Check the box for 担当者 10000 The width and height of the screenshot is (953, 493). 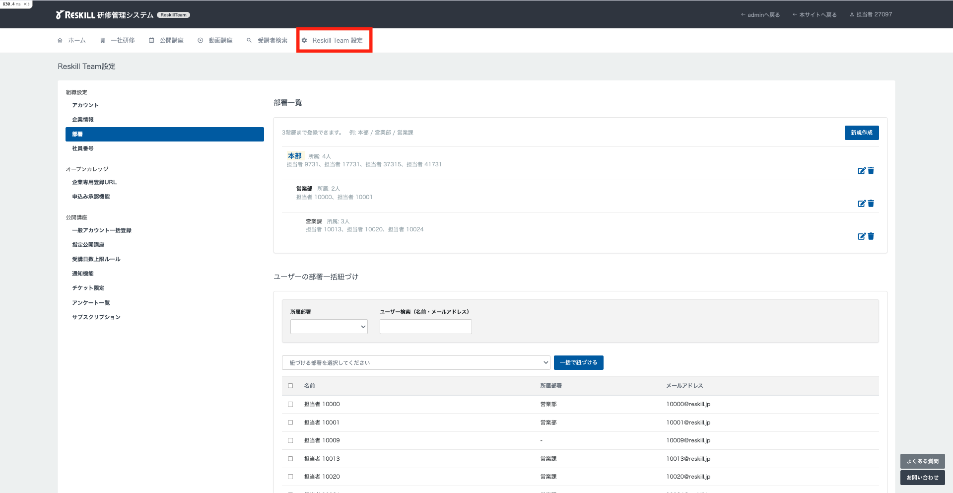[x=290, y=404]
